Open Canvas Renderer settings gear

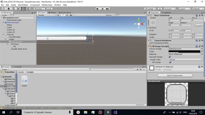(x=202, y=41)
